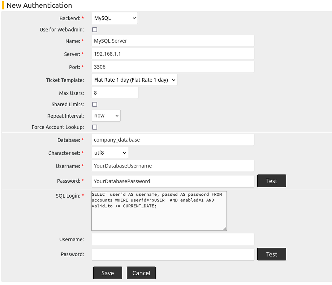Image resolution: width=332 pixels, height=285 pixels.
Task: Open the Ticket Template dropdown
Action: coord(134,80)
